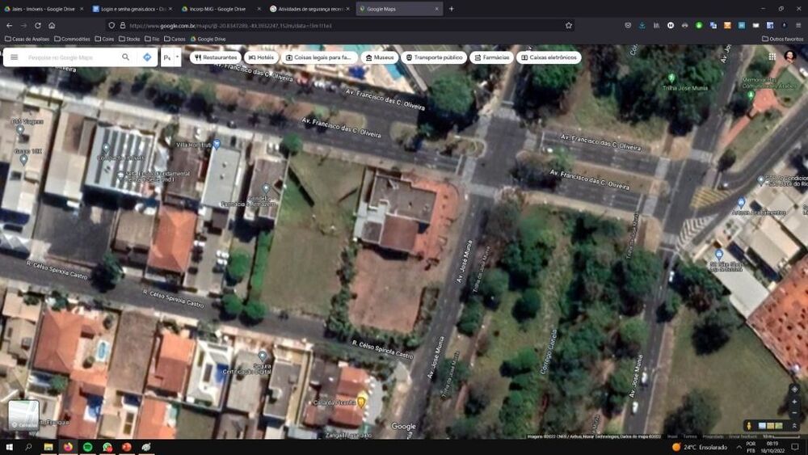Open Firefox from the taskbar
This screenshot has width=808, height=455.
pos(68,447)
